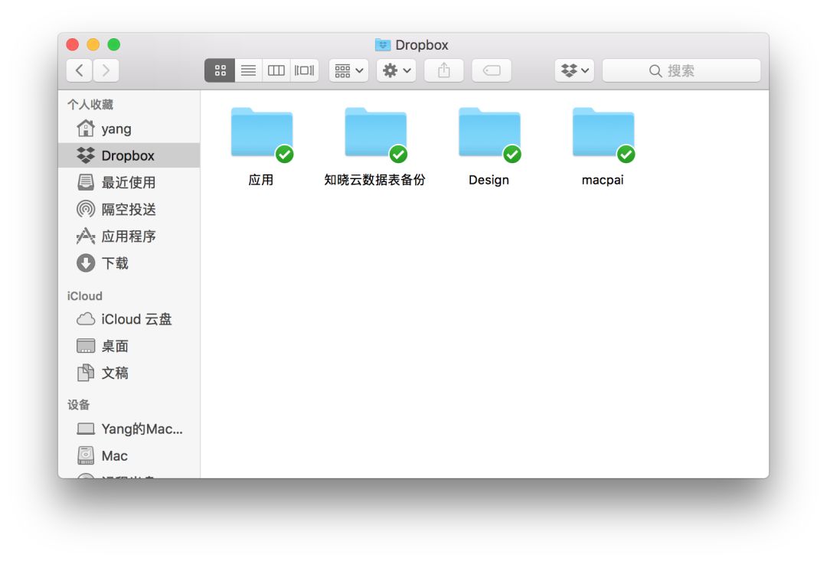Select the macpai folder
This screenshot has height=561, width=827.
coord(603,135)
